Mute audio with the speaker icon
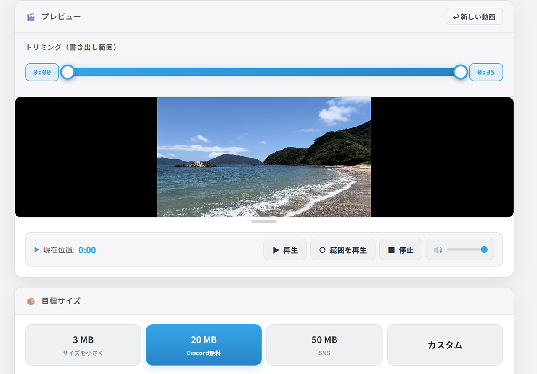537x374 pixels. (x=438, y=250)
